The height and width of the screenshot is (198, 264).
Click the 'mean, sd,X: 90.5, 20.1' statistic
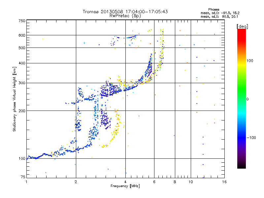(x=219, y=16)
